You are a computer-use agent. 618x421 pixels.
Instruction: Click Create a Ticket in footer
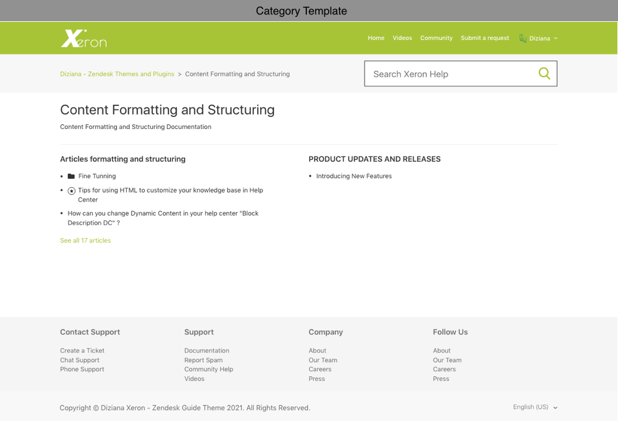[x=82, y=351]
